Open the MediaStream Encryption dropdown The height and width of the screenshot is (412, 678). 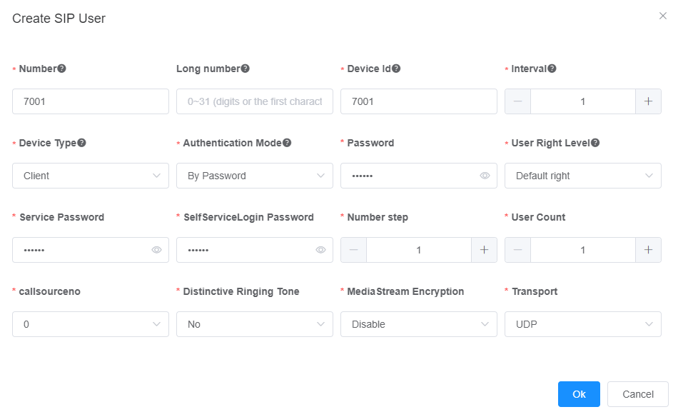point(418,324)
